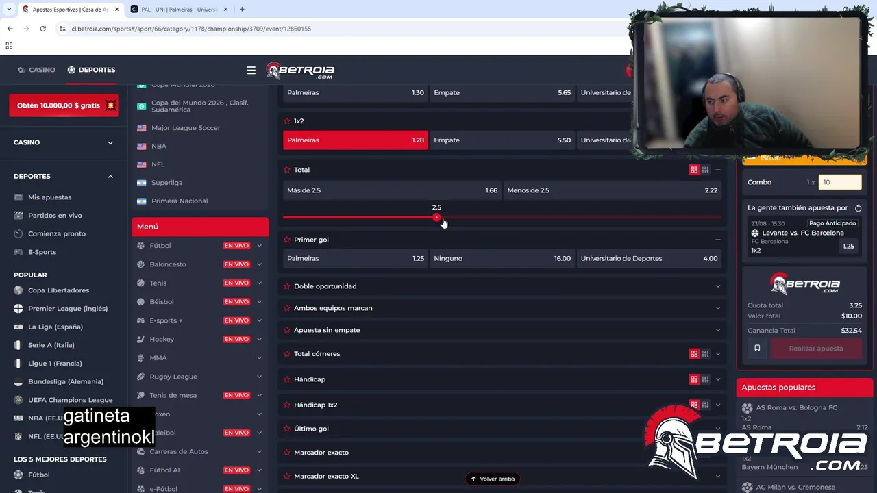Select Ninguno 16.00 in Primer gol
This screenshot has height=493, width=877.
(x=502, y=259)
